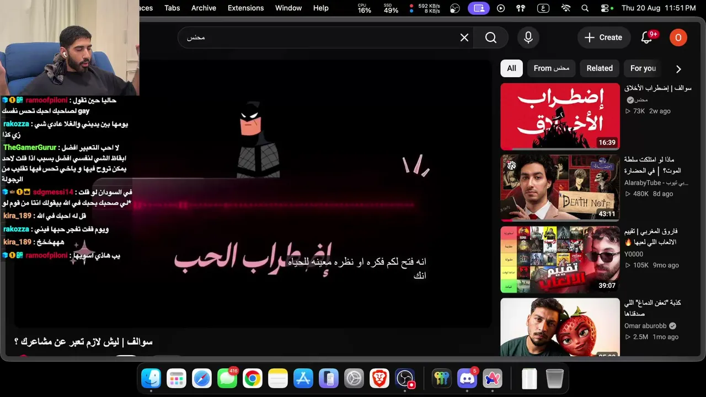The width and height of the screenshot is (706, 397).
Task: Click the purple screen sharing menu bar icon
Action: (479, 8)
